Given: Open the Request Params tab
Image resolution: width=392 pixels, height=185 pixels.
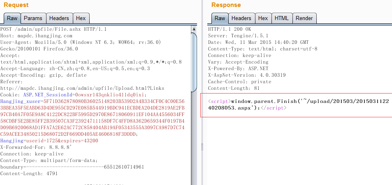Looking at the screenshot, I should coord(33,18).
